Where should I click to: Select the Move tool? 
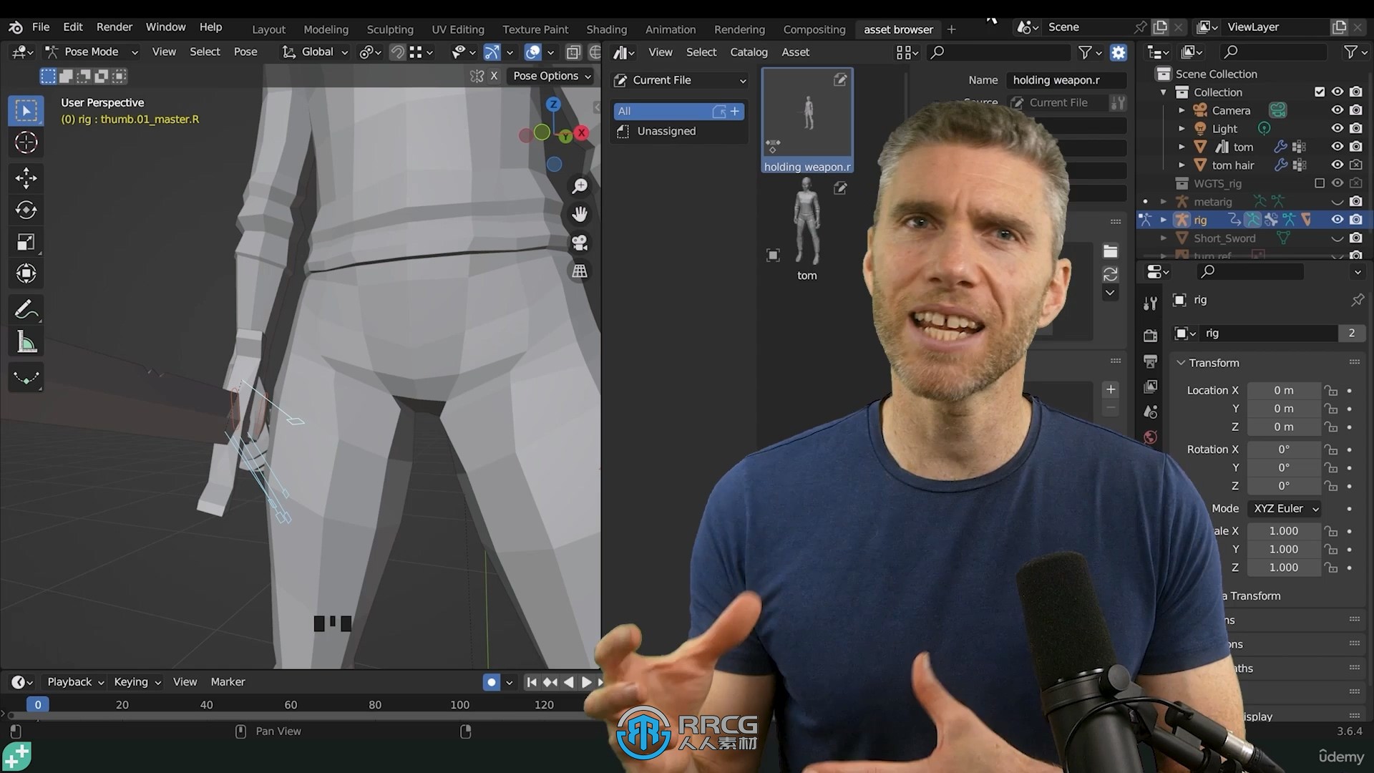(x=26, y=178)
